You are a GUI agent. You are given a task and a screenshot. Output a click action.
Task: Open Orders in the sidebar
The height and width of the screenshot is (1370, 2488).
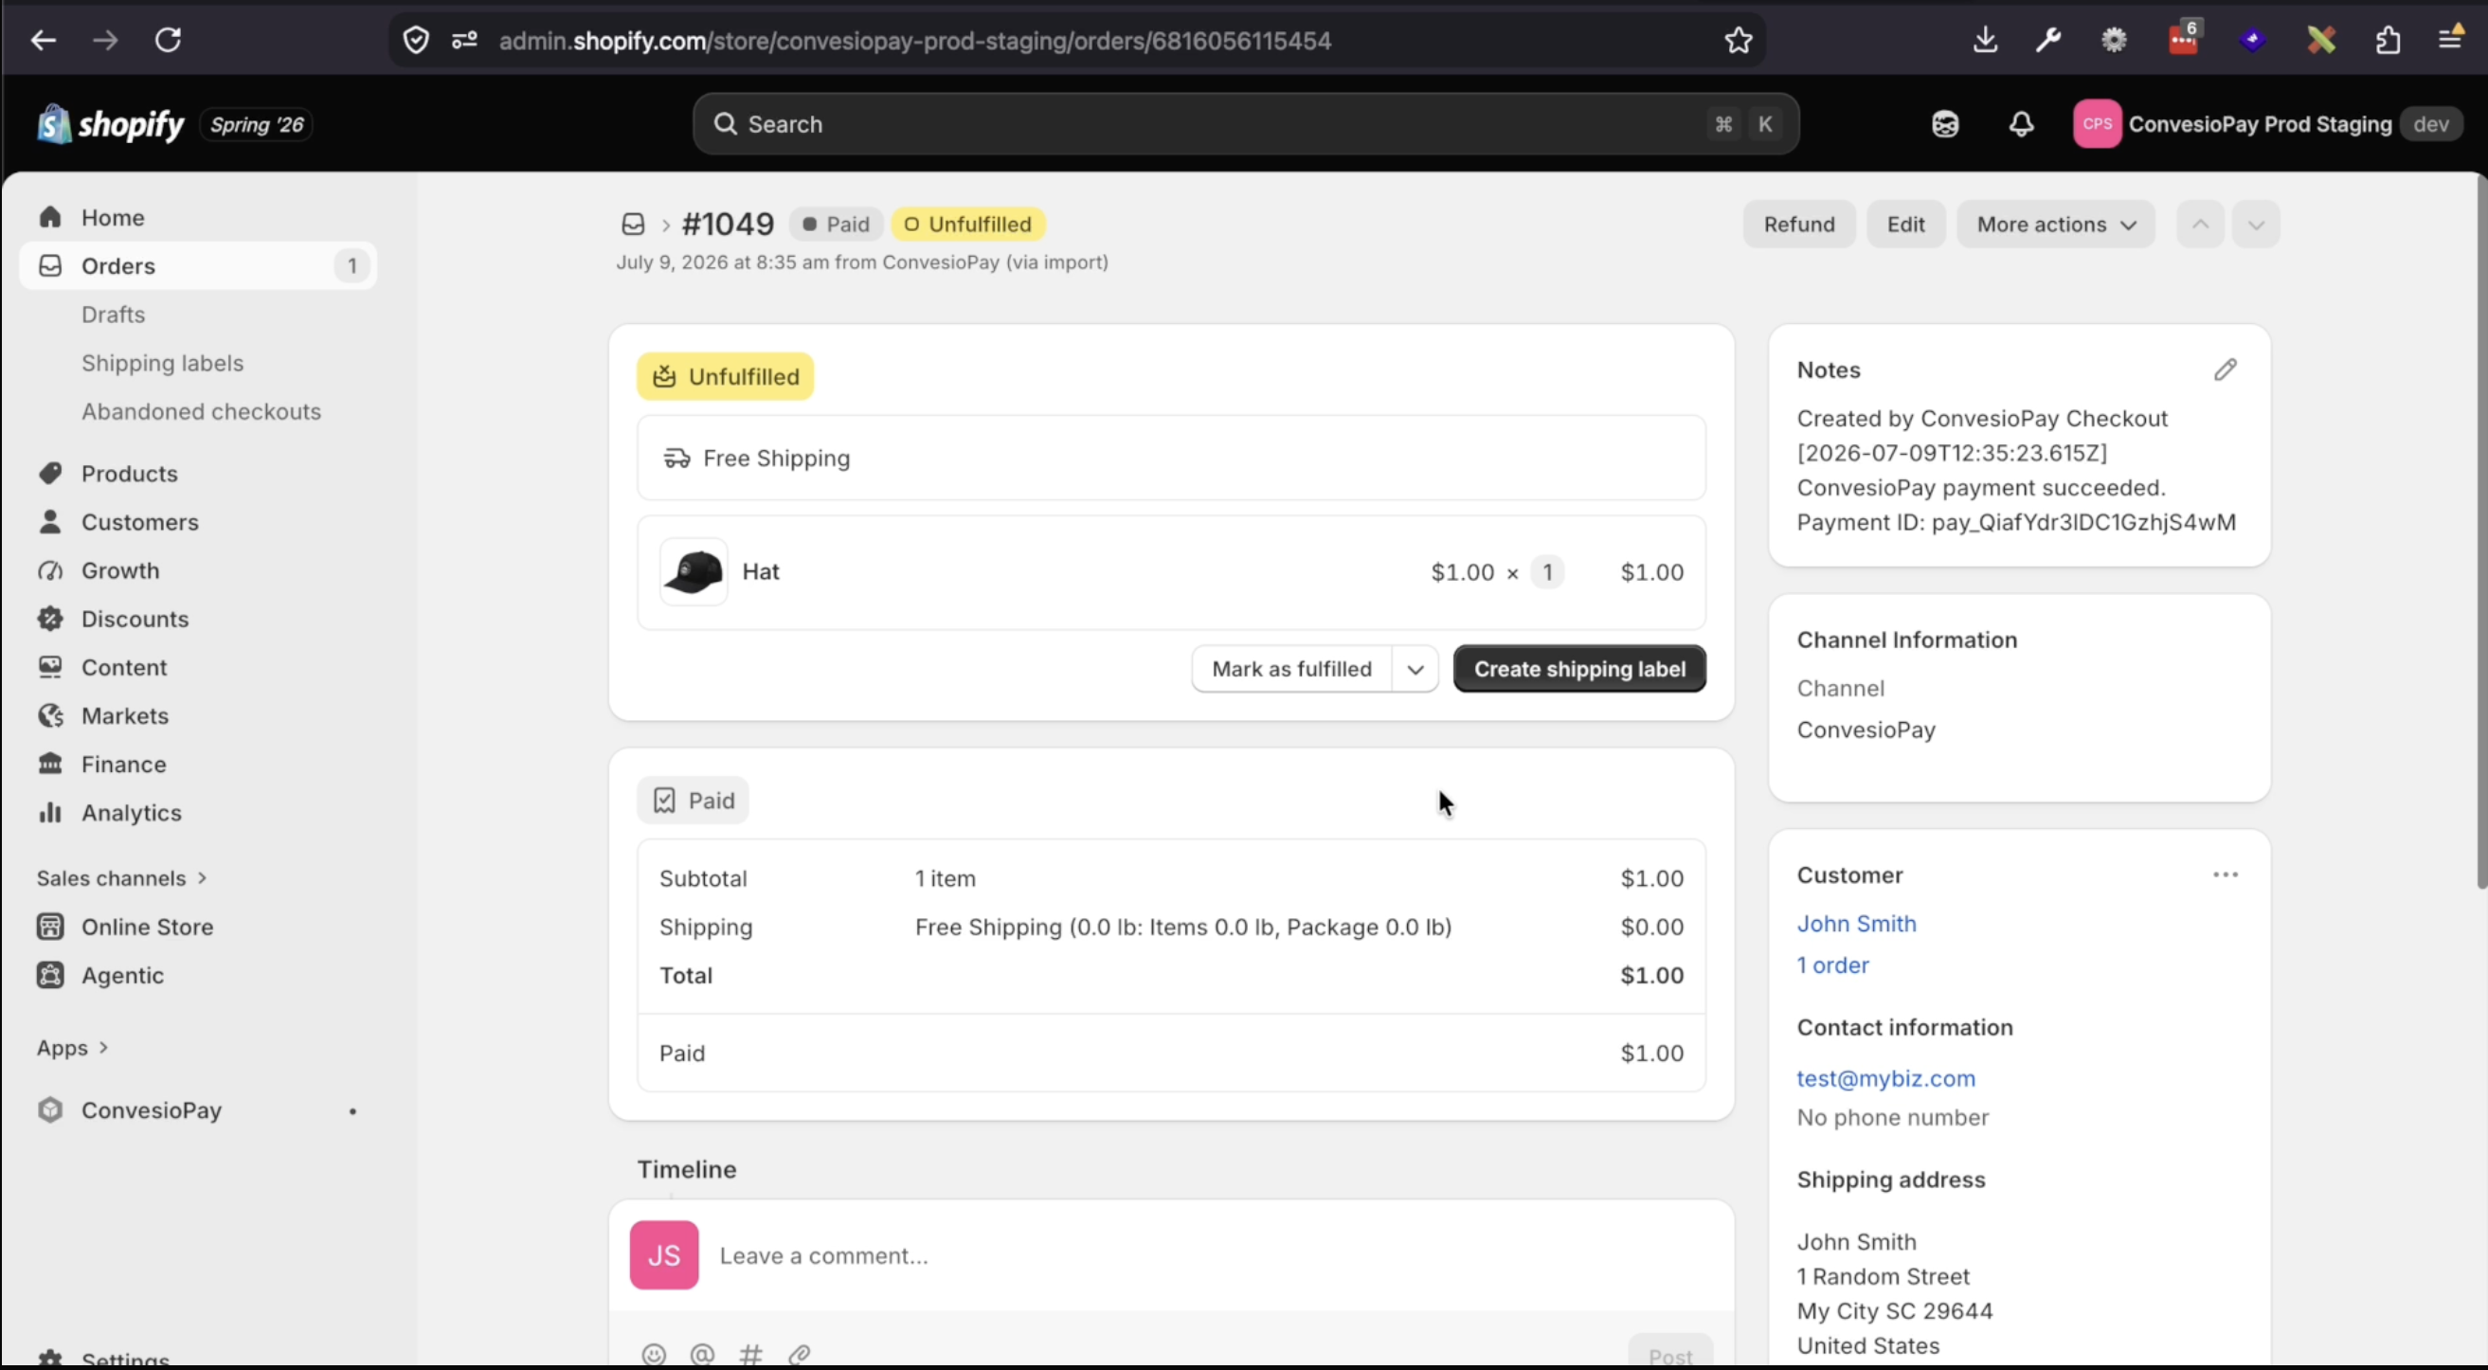point(198,265)
